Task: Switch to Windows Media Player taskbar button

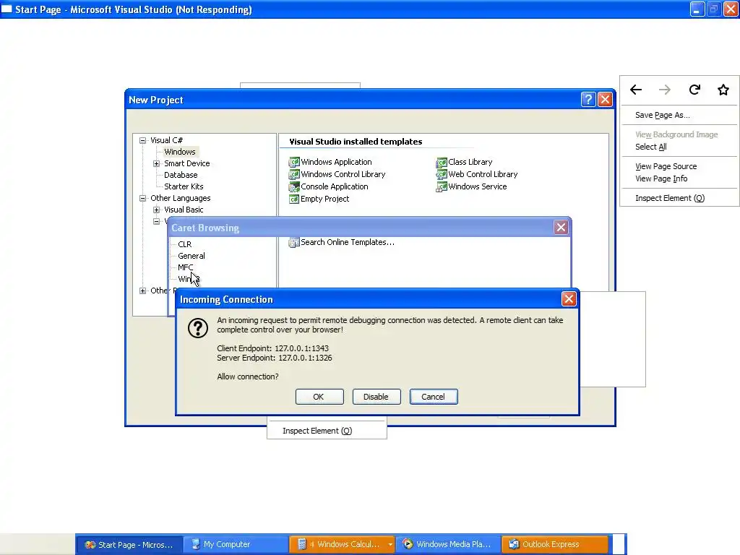Action: 447,544
